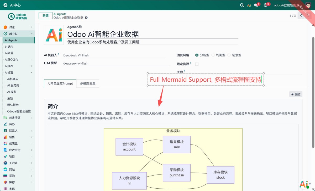
Task: Click the 网站 icon in sidebar
Action: [x=5, y=169]
